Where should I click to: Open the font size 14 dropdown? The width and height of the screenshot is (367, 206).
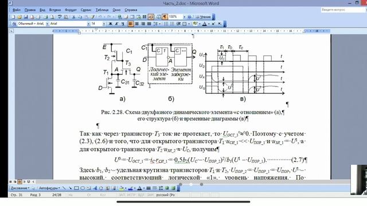(104, 24)
